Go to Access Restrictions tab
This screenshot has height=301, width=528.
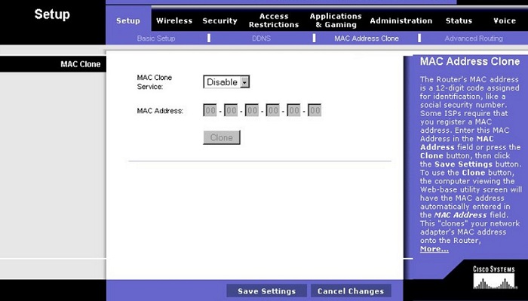point(274,20)
